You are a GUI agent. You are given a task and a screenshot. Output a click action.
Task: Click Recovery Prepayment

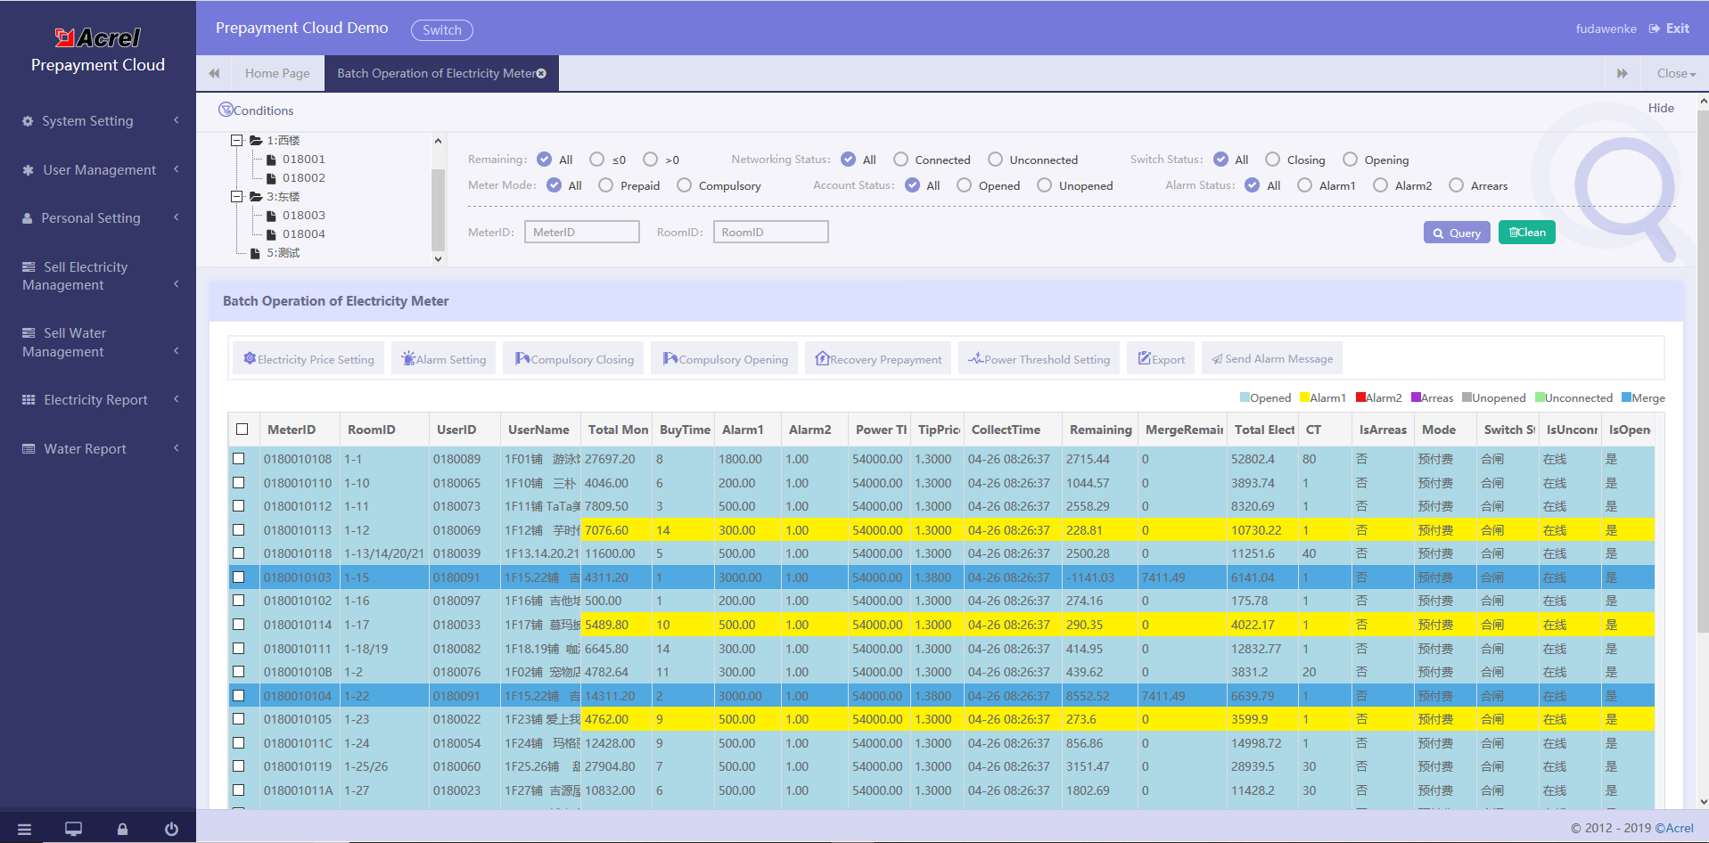(878, 359)
